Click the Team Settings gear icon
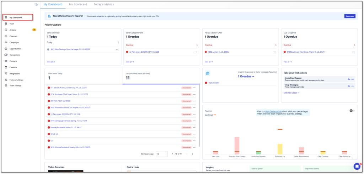 coord(6,86)
